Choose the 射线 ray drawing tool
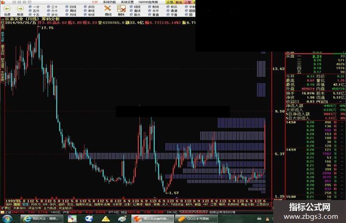This screenshot has width=346, height=223. click(x=153, y=7)
